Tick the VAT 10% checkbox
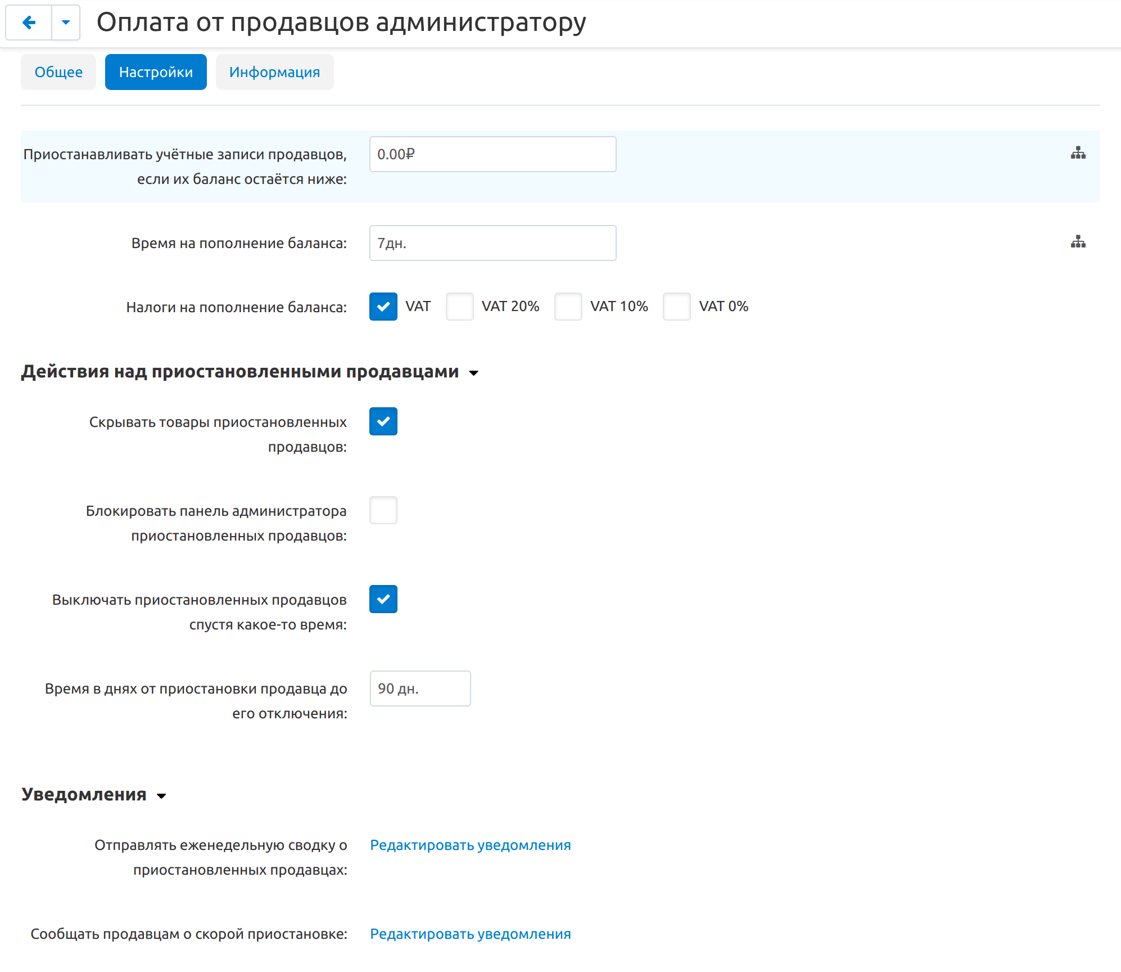1121x972 pixels. (568, 307)
